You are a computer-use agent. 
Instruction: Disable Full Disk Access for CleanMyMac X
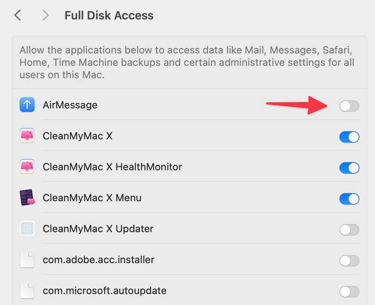coord(349,137)
